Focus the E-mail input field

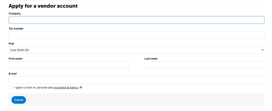pos(136,80)
